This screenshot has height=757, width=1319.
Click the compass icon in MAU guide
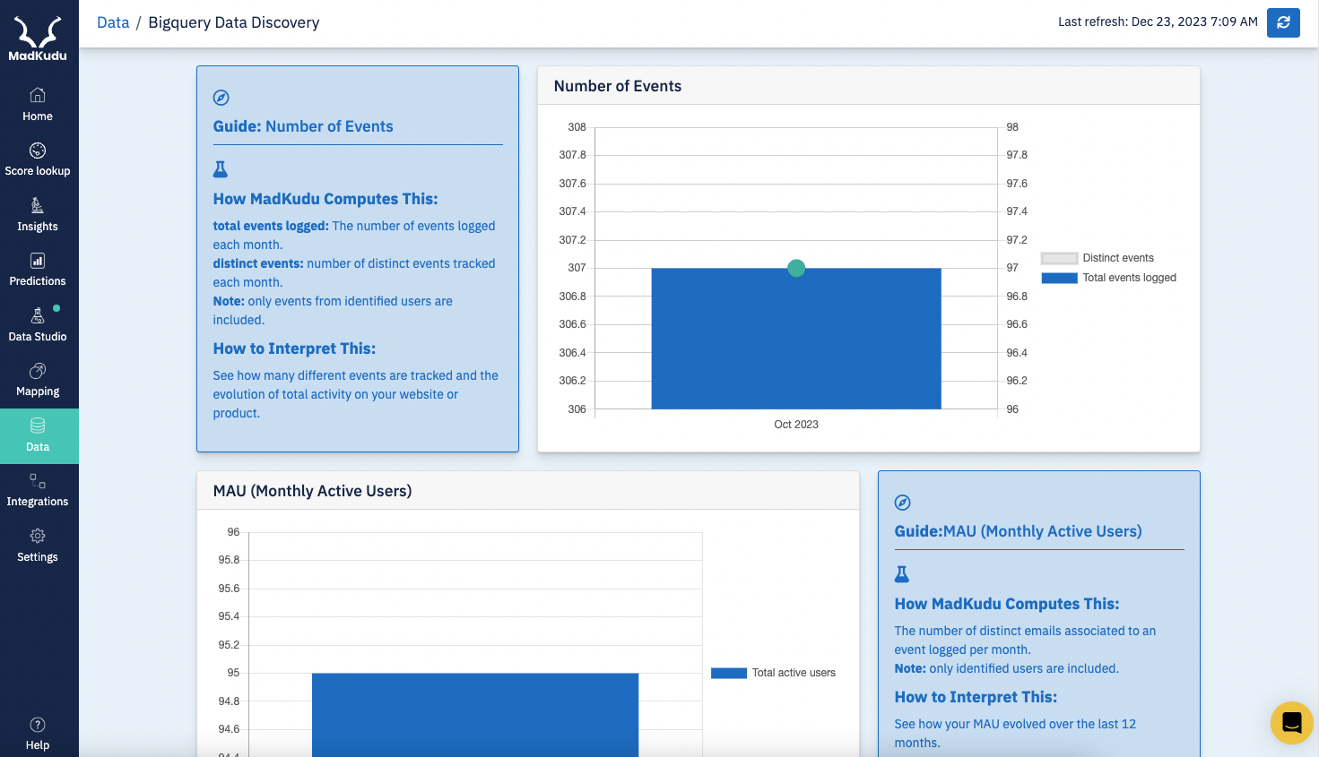pos(903,503)
